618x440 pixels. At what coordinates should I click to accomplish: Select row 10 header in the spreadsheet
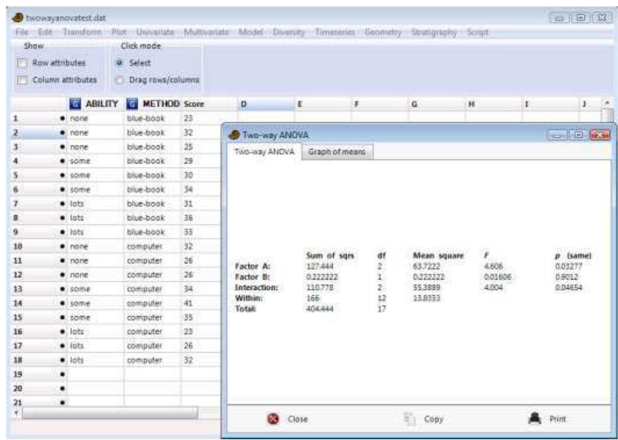[x=18, y=247]
